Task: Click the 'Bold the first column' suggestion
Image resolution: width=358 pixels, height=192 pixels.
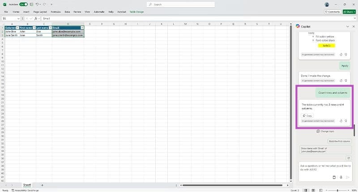Action: 339,141
